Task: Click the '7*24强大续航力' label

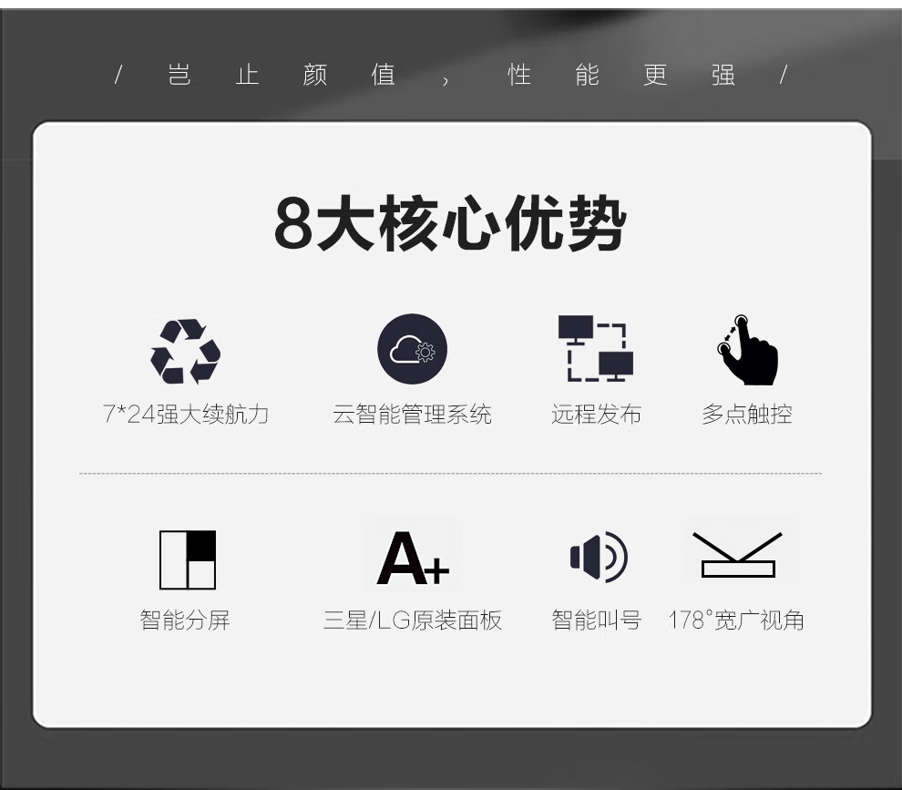Action: pos(186,415)
